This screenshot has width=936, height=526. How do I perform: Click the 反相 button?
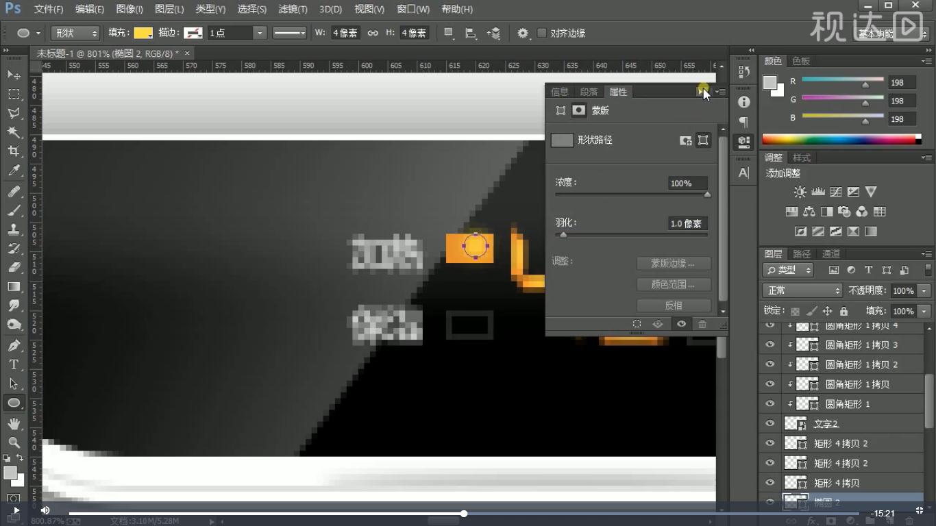point(674,305)
